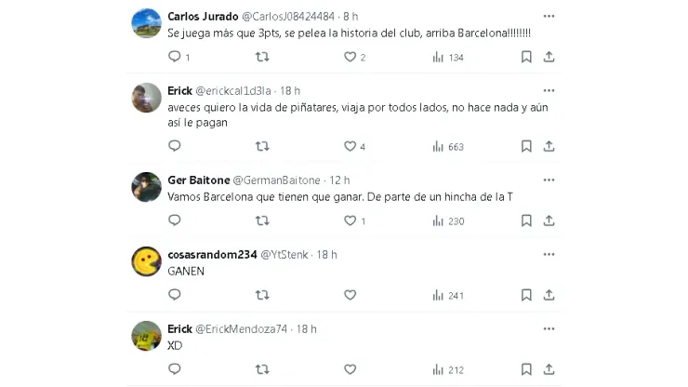Repost the piñatares tweet by Erick
This screenshot has height=387, width=688.
click(x=262, y=146)
